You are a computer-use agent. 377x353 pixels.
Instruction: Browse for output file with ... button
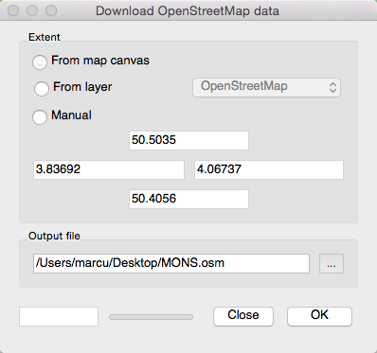[332, 264]
